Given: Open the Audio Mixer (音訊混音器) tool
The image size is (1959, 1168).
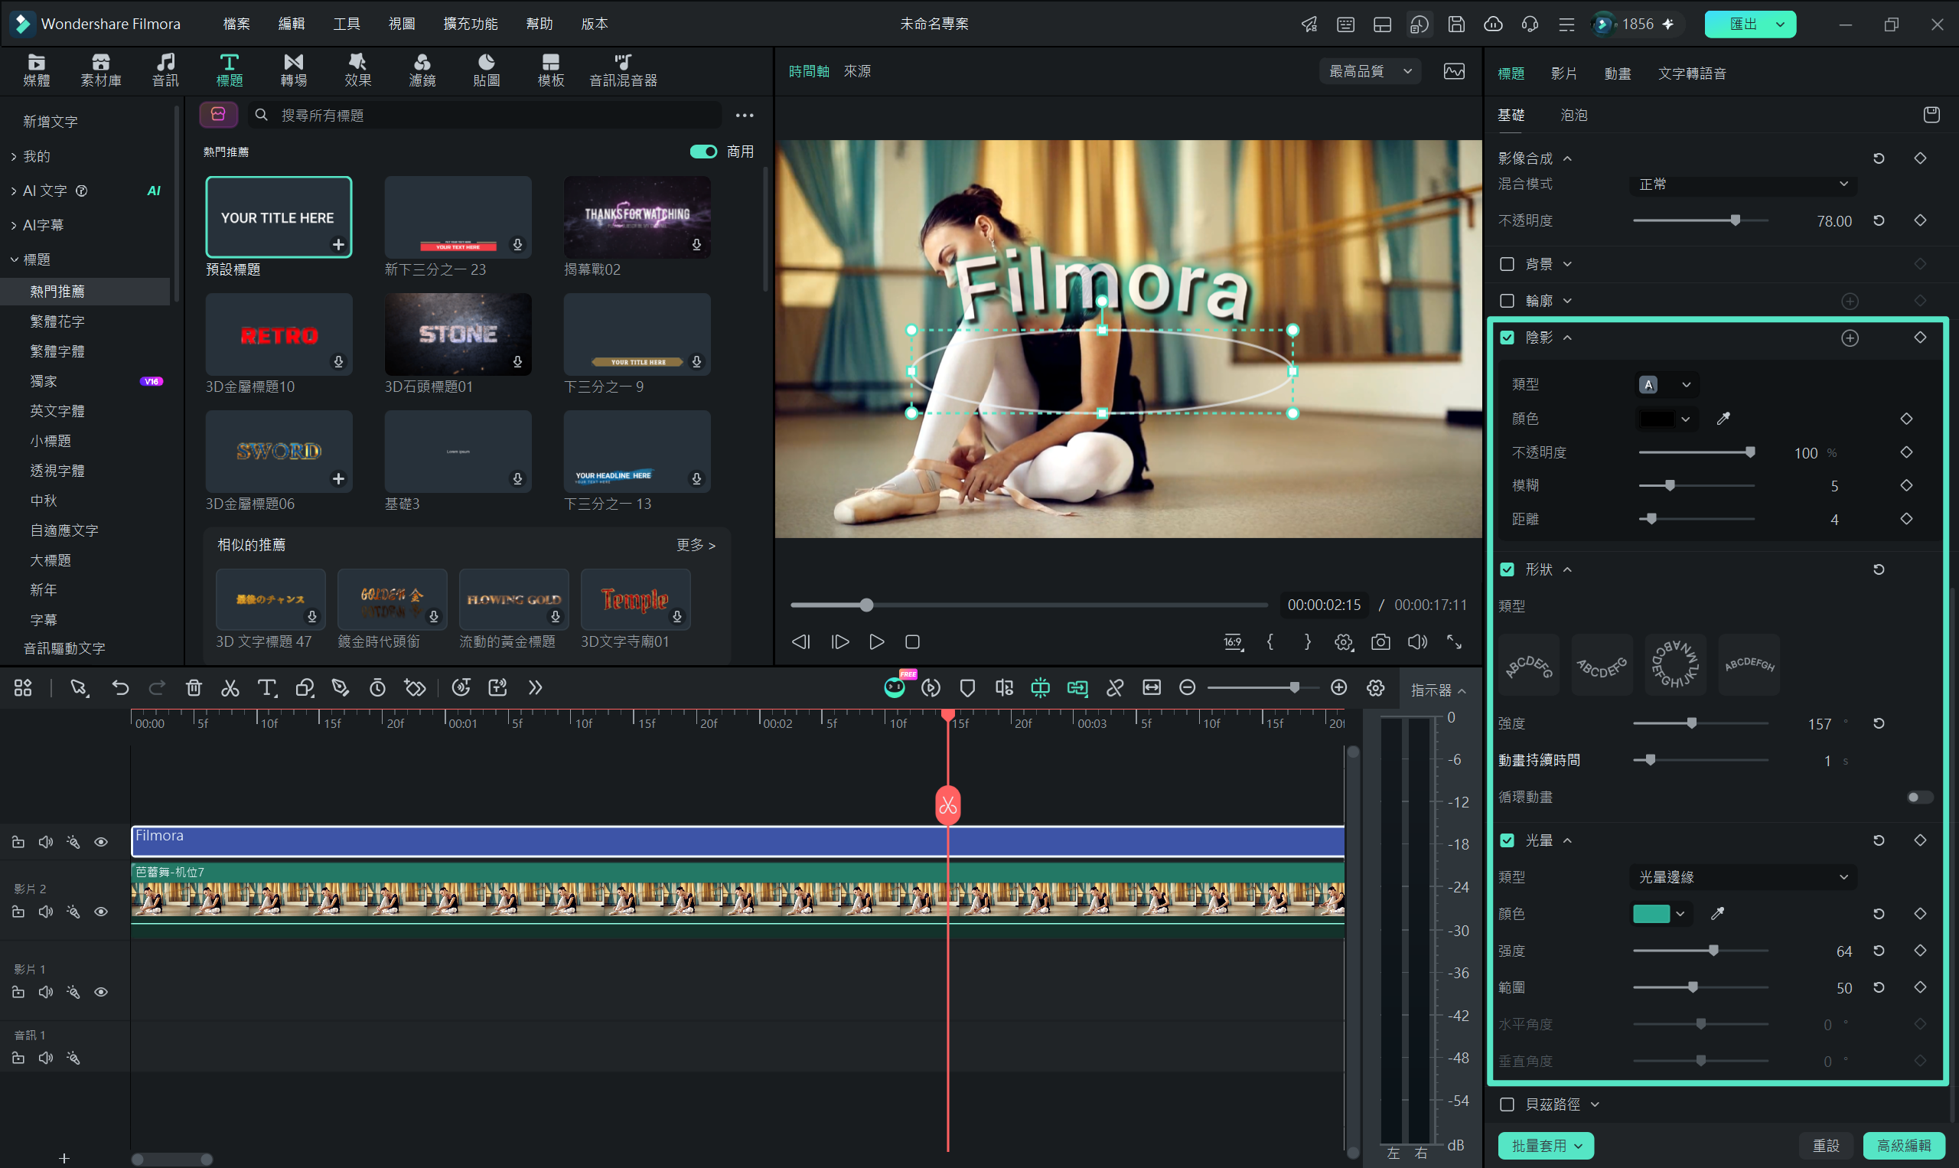Looking at the screenshot, I should [623, 69].
